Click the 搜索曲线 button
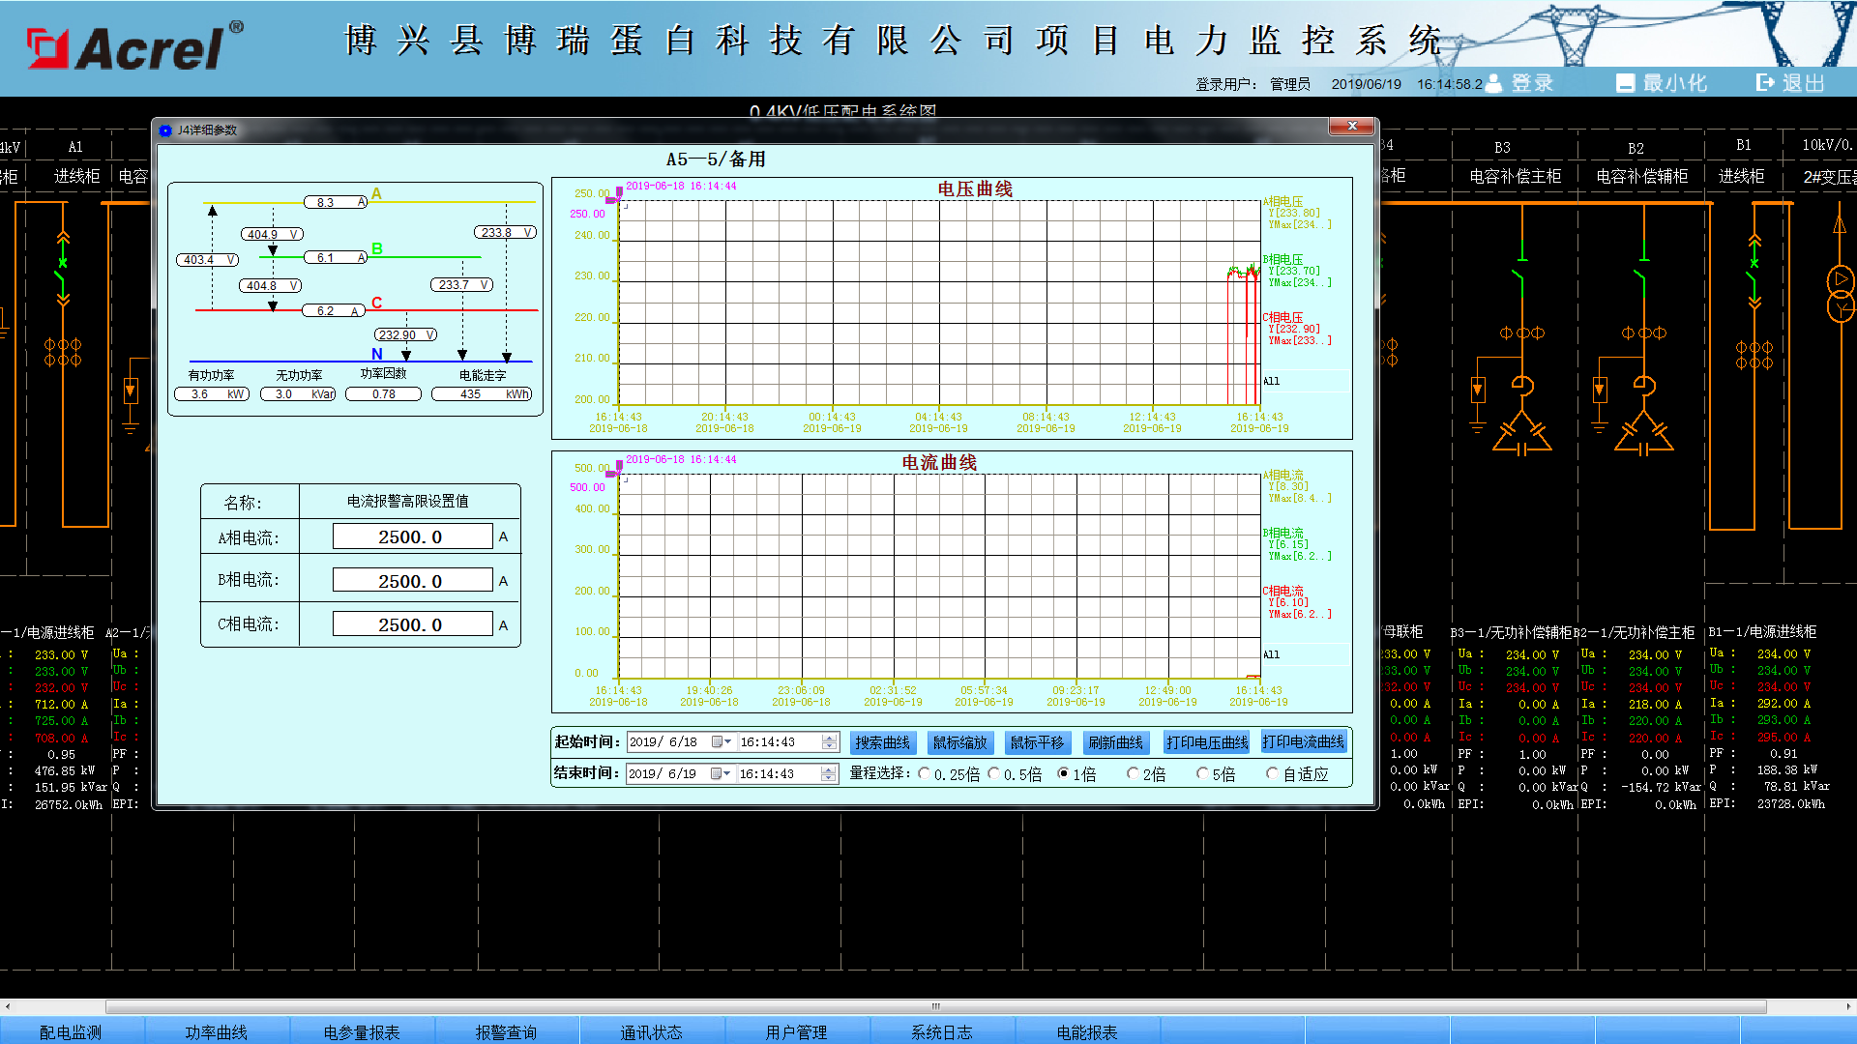 pyautogui.click(x=882, y=742)
